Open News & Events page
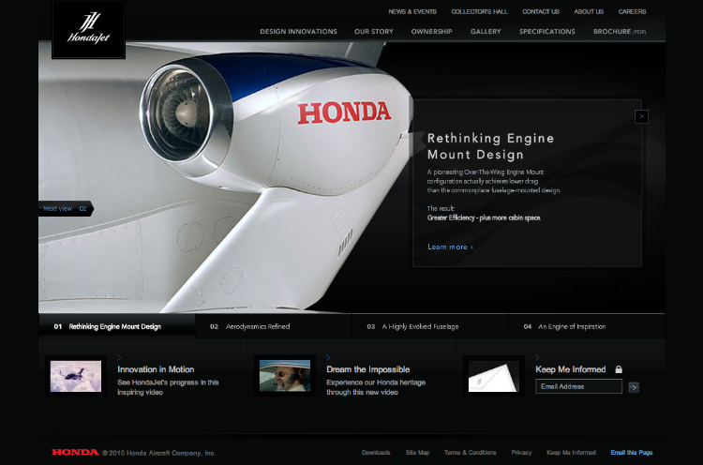Image resolution: width=703 pixels, height=465 pixels. pyautogui.click(x=412, y=11)
